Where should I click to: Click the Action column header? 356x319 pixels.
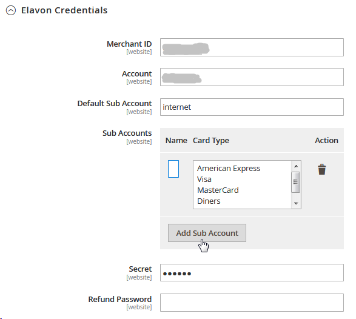[326, 141]
